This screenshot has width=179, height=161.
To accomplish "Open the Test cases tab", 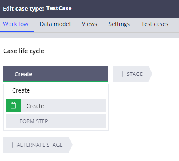I will (x=155, y=24).
